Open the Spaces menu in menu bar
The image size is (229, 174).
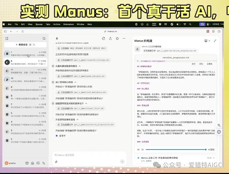point(39,24)
